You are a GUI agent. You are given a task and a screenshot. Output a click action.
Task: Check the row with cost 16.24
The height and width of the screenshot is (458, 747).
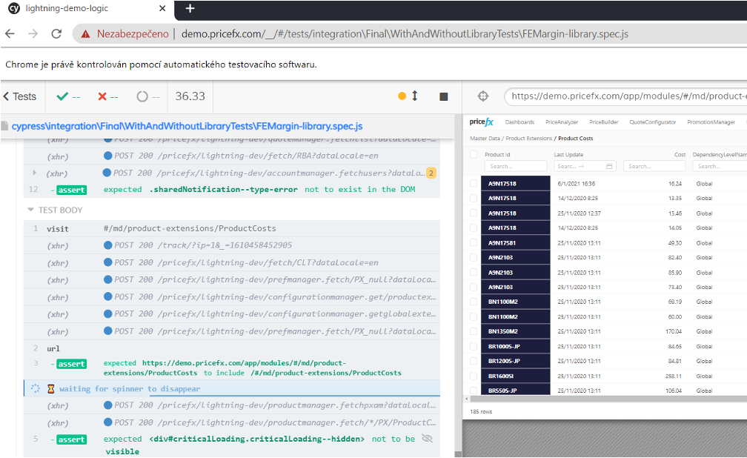pos(474,183)
